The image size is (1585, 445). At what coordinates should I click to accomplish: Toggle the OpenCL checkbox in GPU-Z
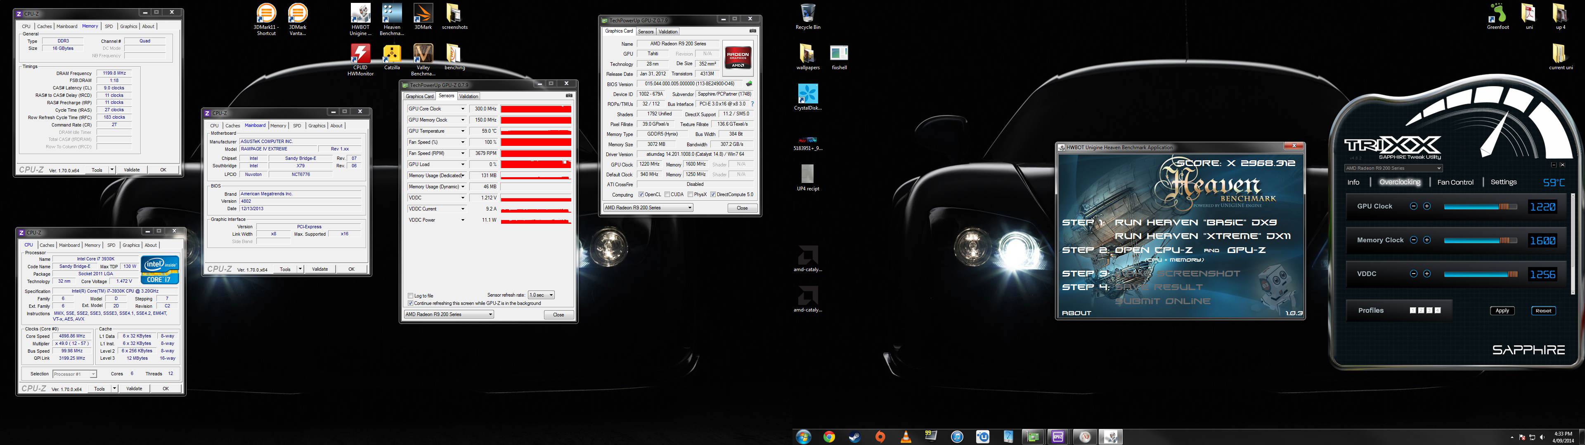coord(641,195)
